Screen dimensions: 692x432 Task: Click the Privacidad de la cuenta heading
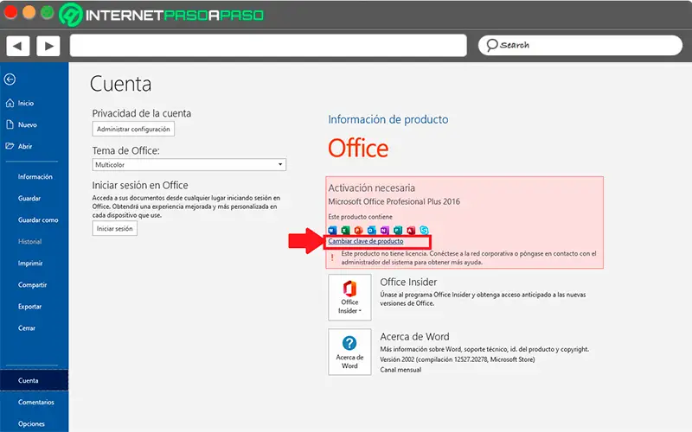click(142, 113)
